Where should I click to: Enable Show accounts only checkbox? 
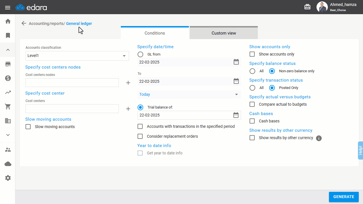252,54
